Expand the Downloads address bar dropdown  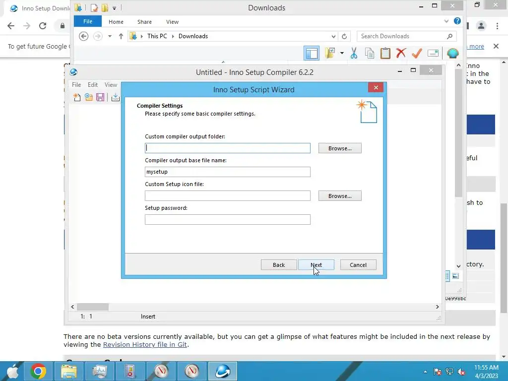coord(333,36)
